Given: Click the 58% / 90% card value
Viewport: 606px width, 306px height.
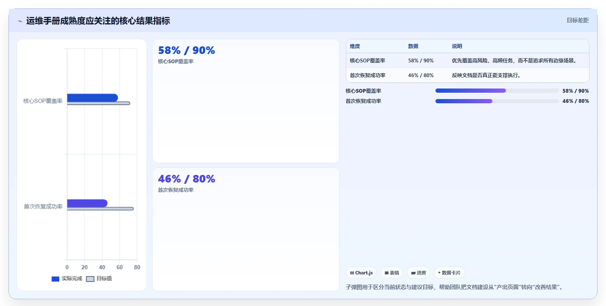Looking at the screenshot, I should [x=186, y=51].
